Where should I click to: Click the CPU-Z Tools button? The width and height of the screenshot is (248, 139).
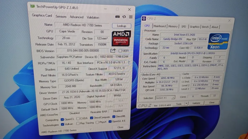click(179, 104)
